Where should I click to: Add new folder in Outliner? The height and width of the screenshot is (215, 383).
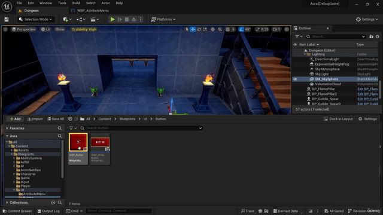click(371, 36)
